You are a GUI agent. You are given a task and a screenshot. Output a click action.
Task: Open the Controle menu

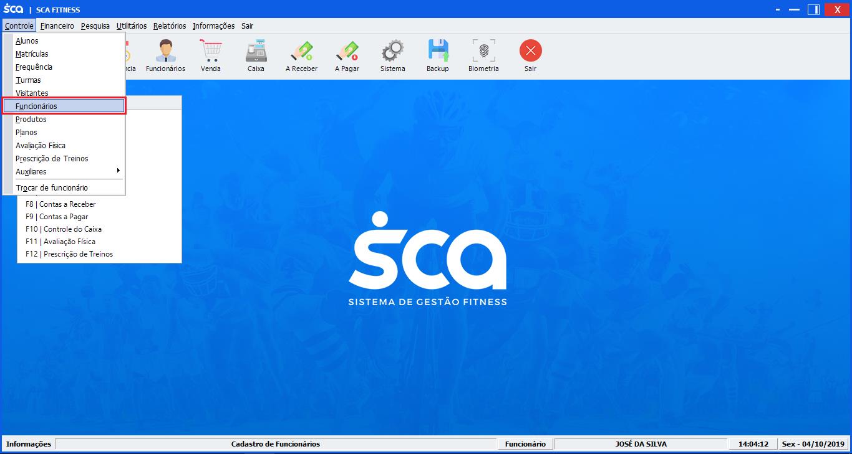tap(19, 26)
